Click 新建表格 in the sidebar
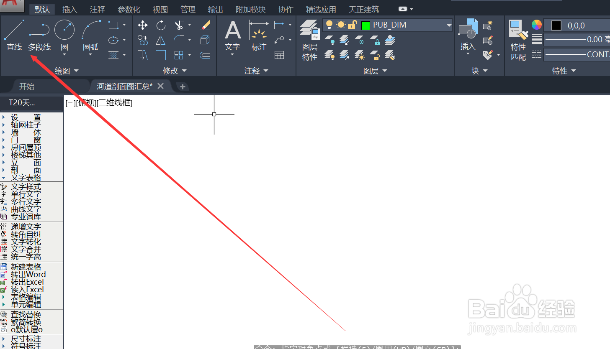 point(26,267)
